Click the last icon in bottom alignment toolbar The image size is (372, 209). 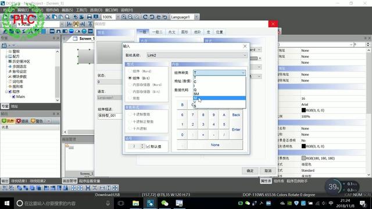point(115,188)
